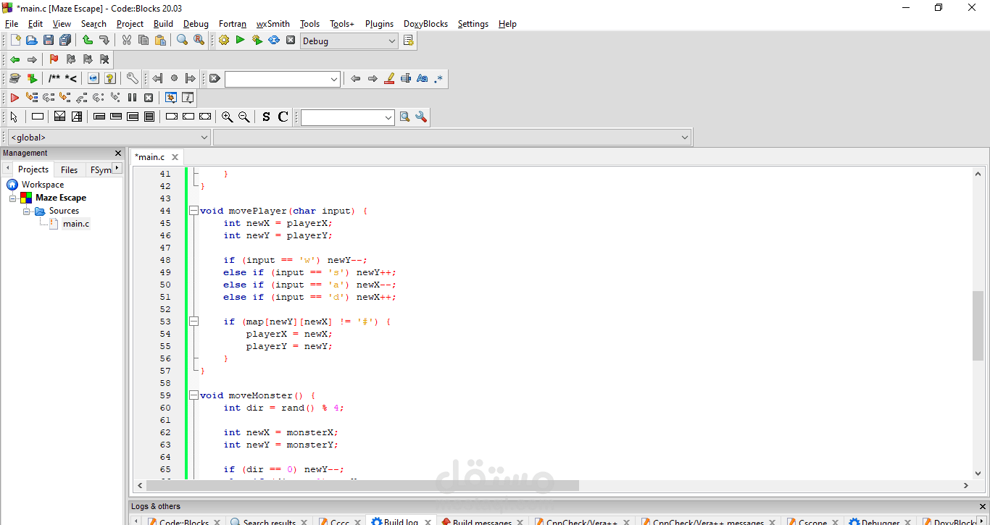
Task: Click the Build and run icon
Action: tap(257, 41)
